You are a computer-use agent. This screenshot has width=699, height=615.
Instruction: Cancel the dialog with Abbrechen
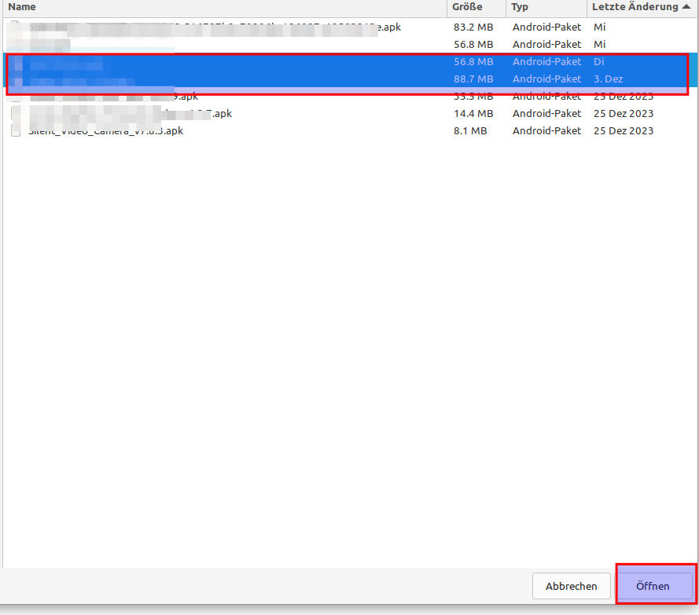[572, 586]
